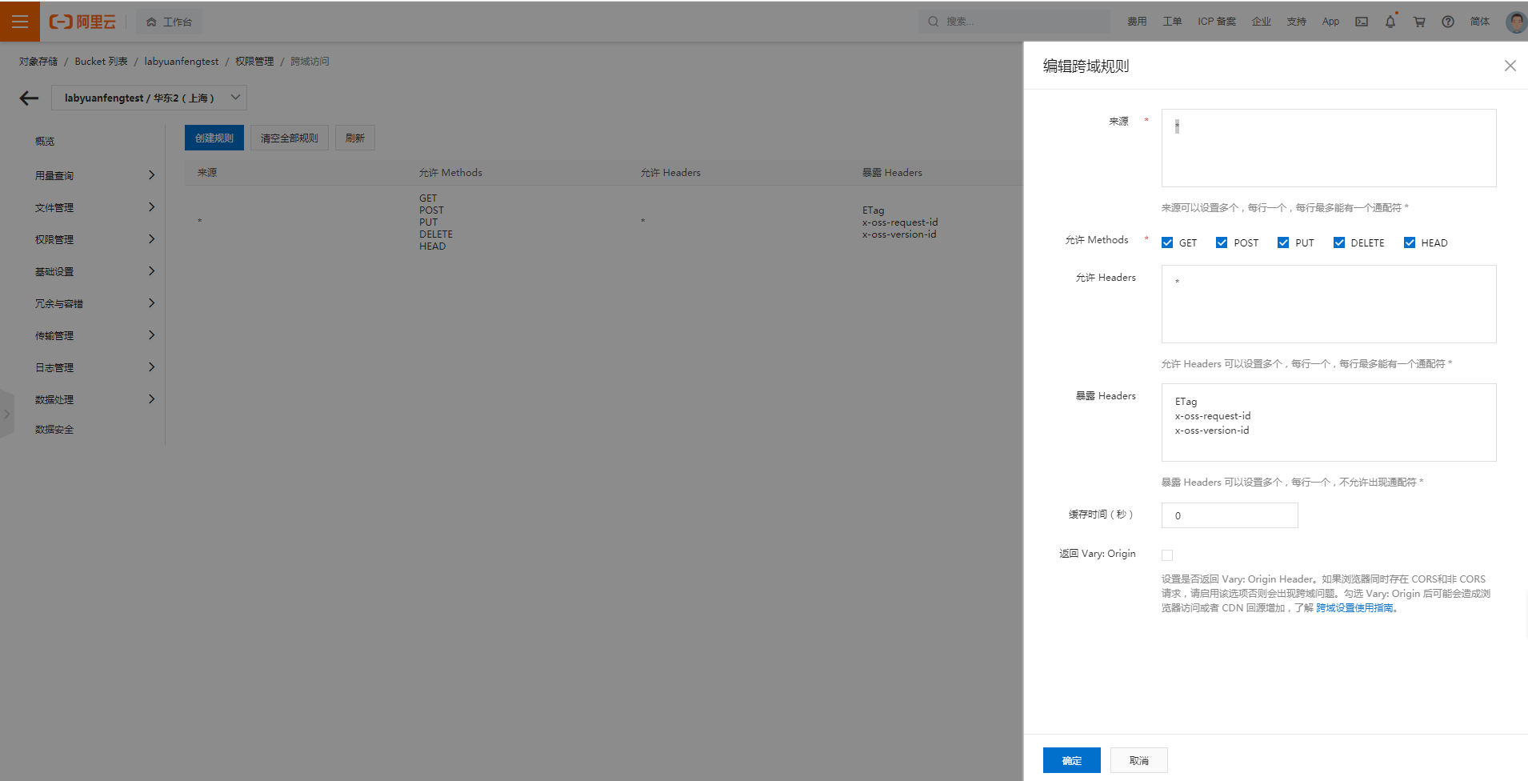Go to Bucket 列表 breadcrumb
The image size is (1528, 781).
(x=102, y=62)
